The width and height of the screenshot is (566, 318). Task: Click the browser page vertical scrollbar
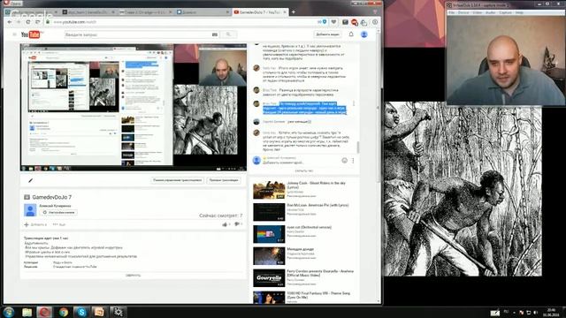pyautogui.click(x=379, y=108)
